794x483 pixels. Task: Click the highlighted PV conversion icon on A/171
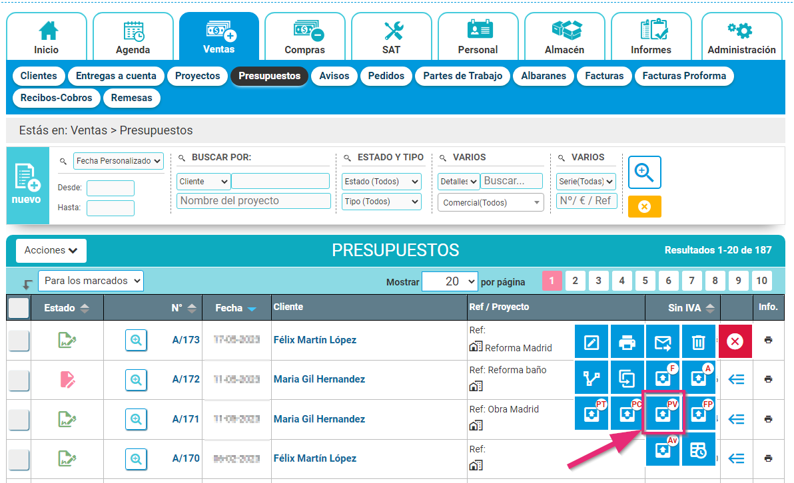(x=663, y=413)
